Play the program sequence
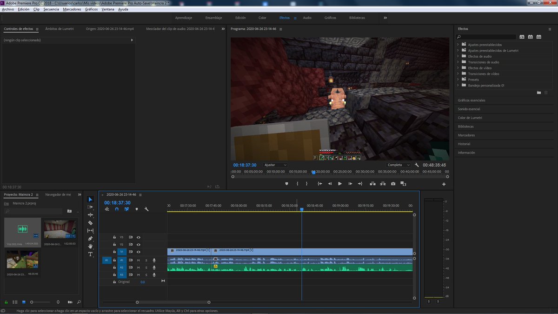The height and width of the screenshot is (314, 558). click(x=340, y=184)
